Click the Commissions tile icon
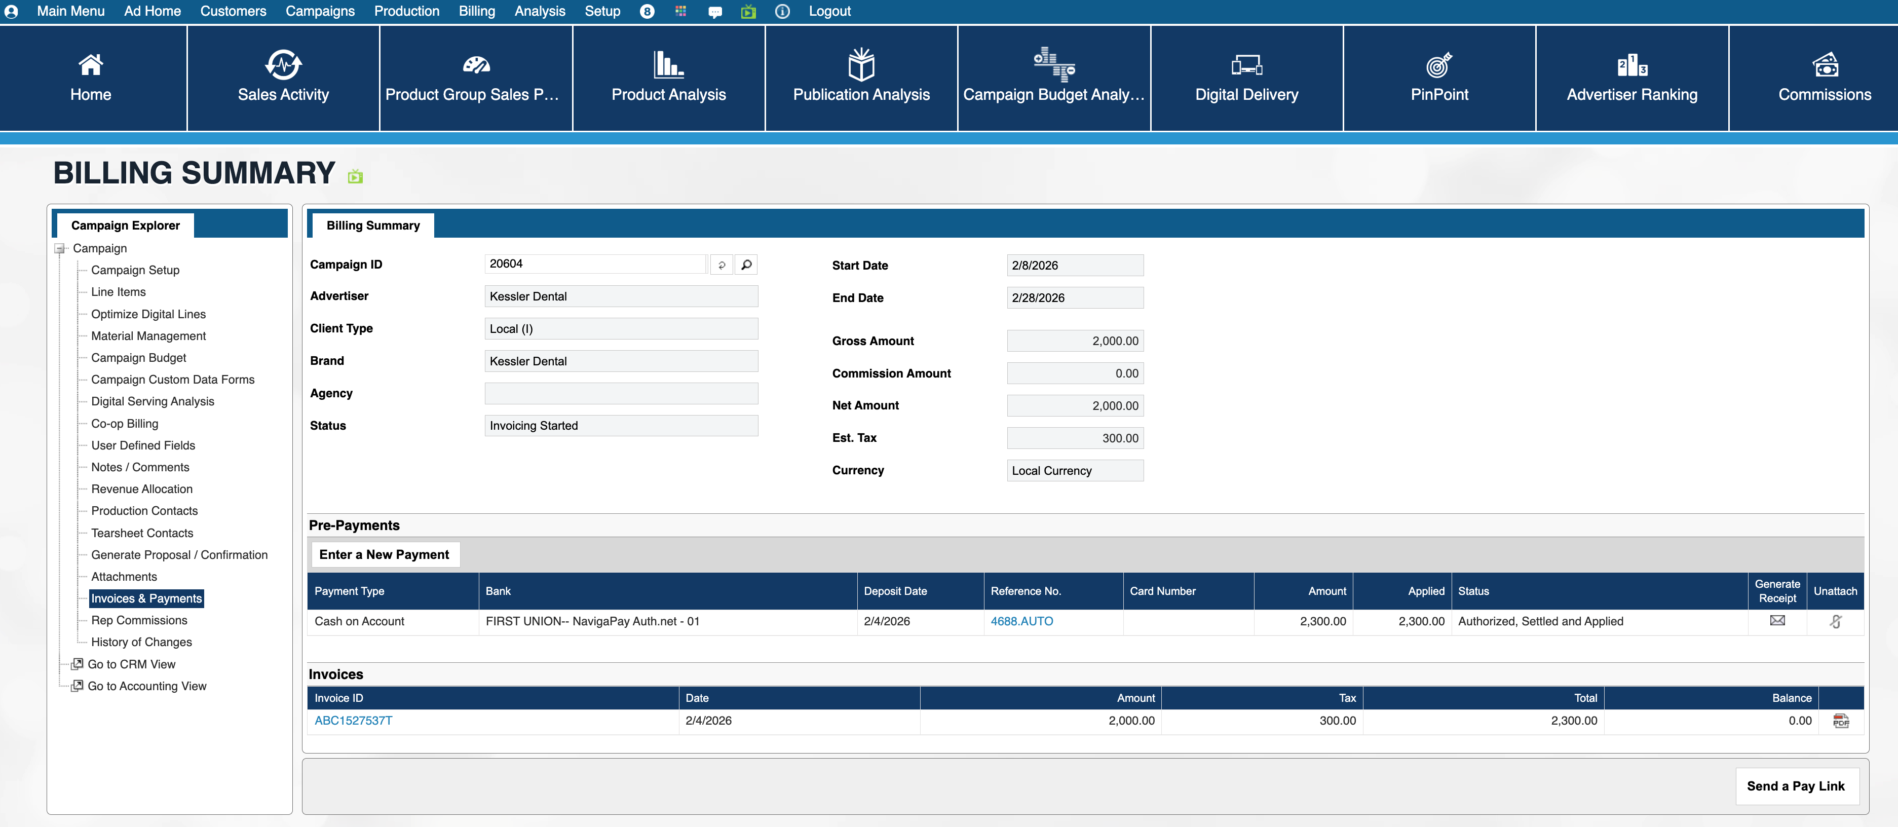This screenshot has height=827, width=1898. tap(1825, 65)
